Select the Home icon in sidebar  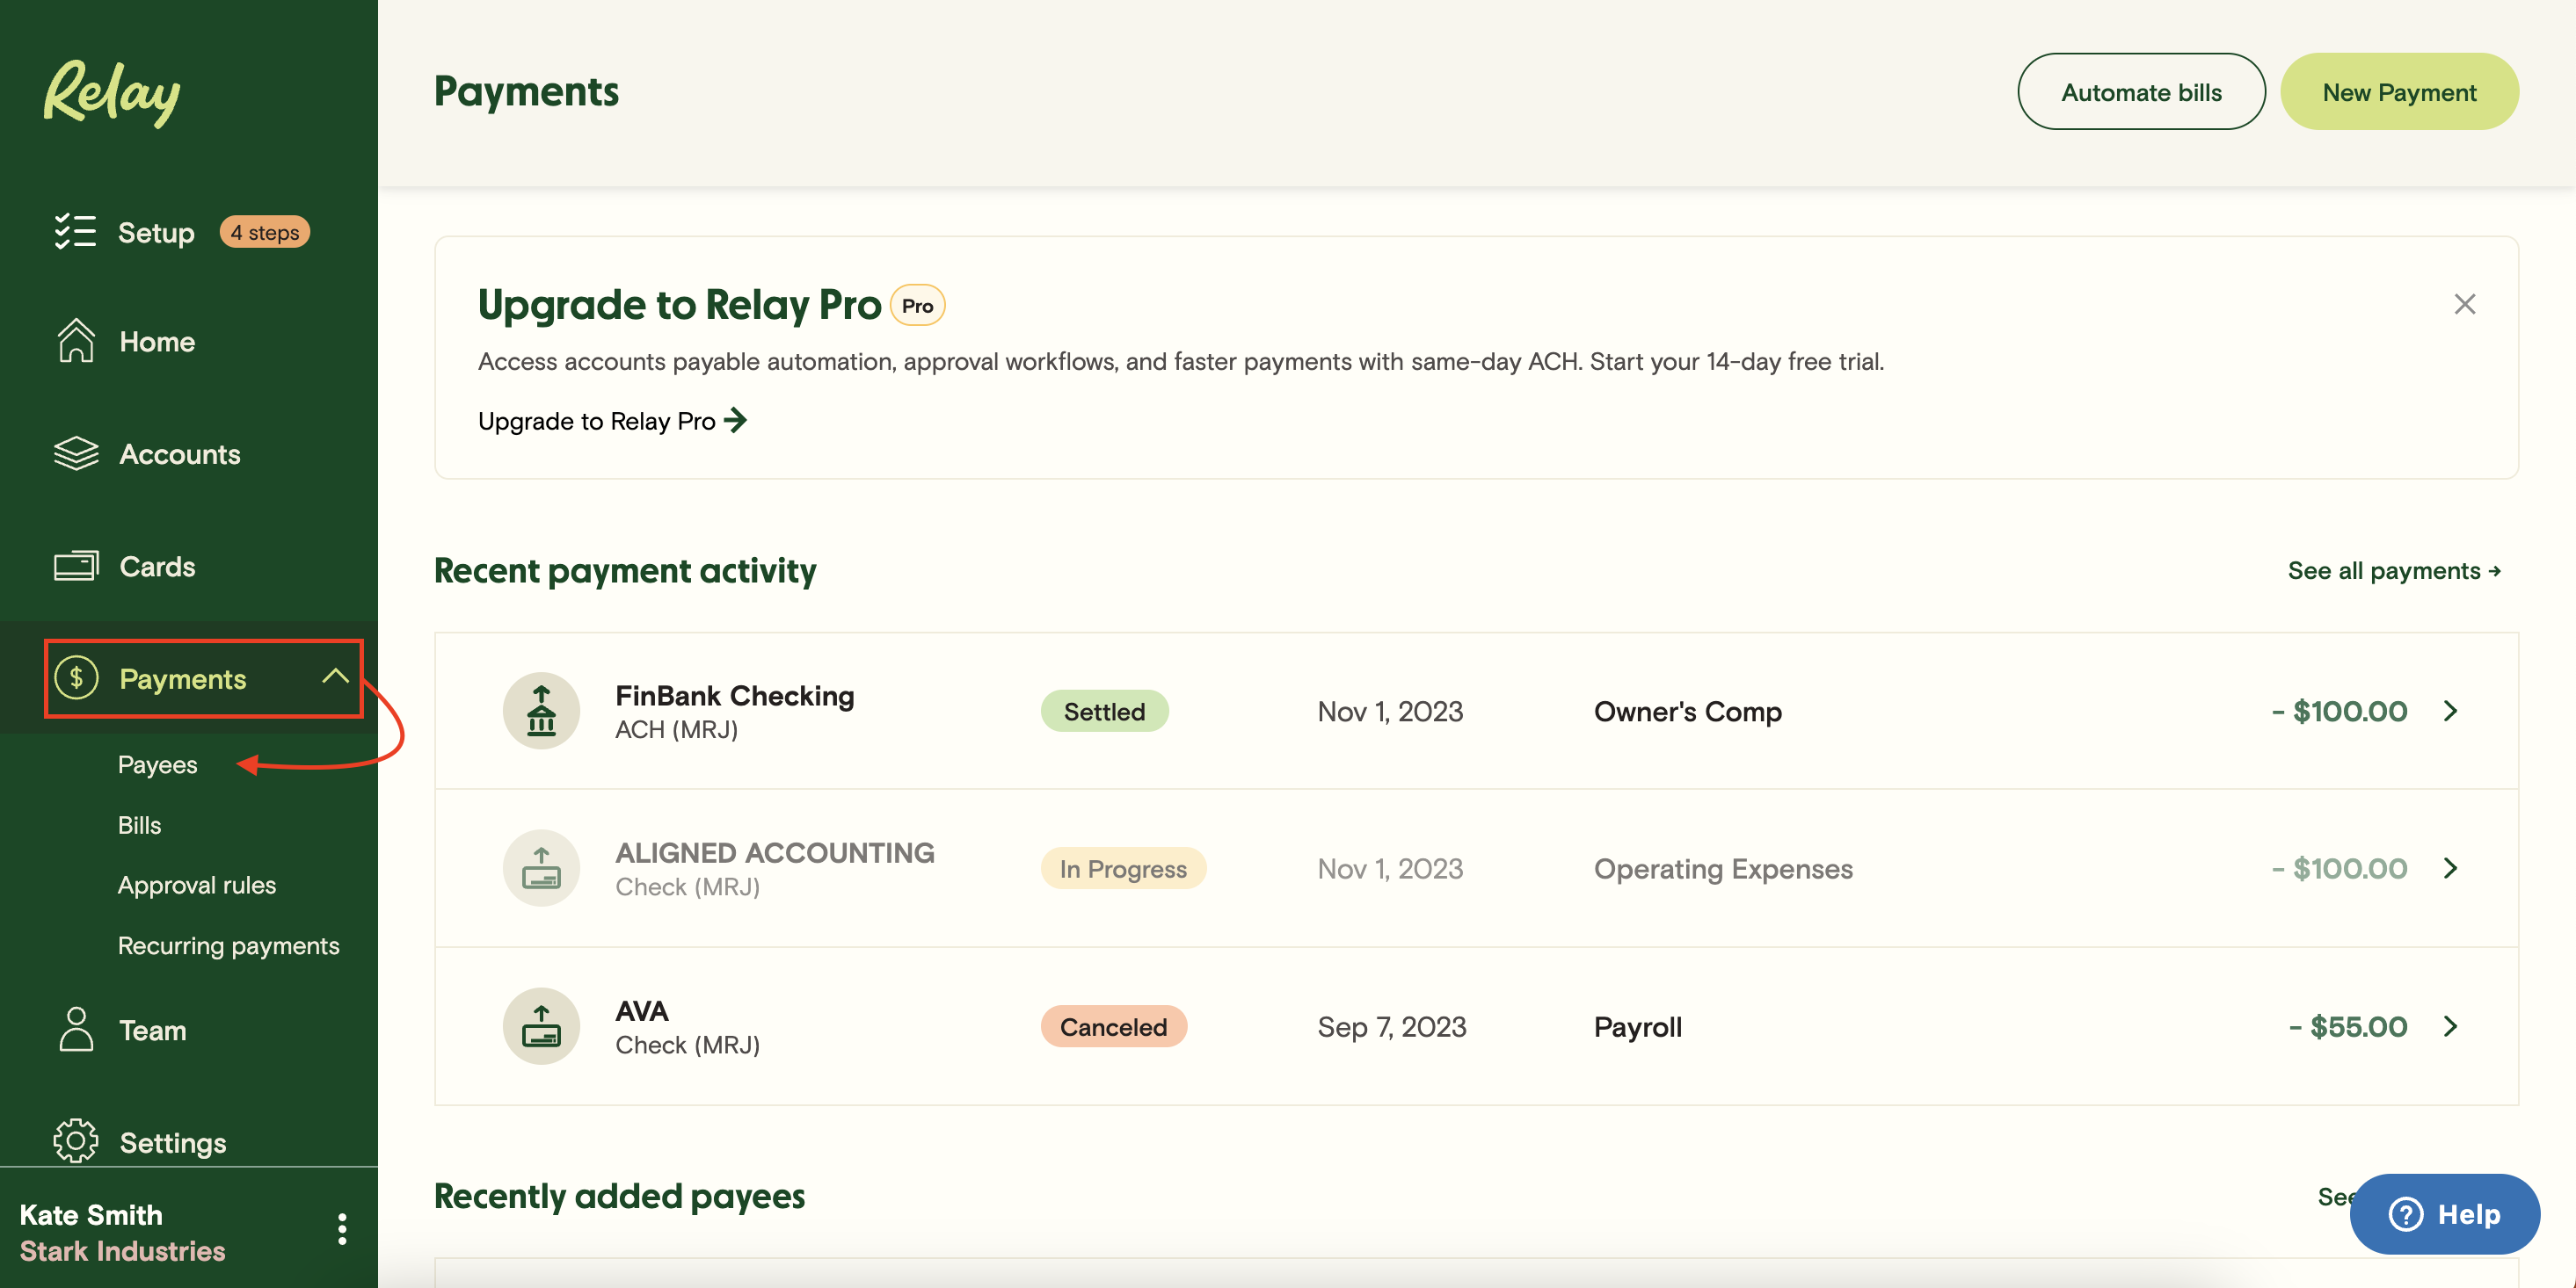click(x=76, y=341)
